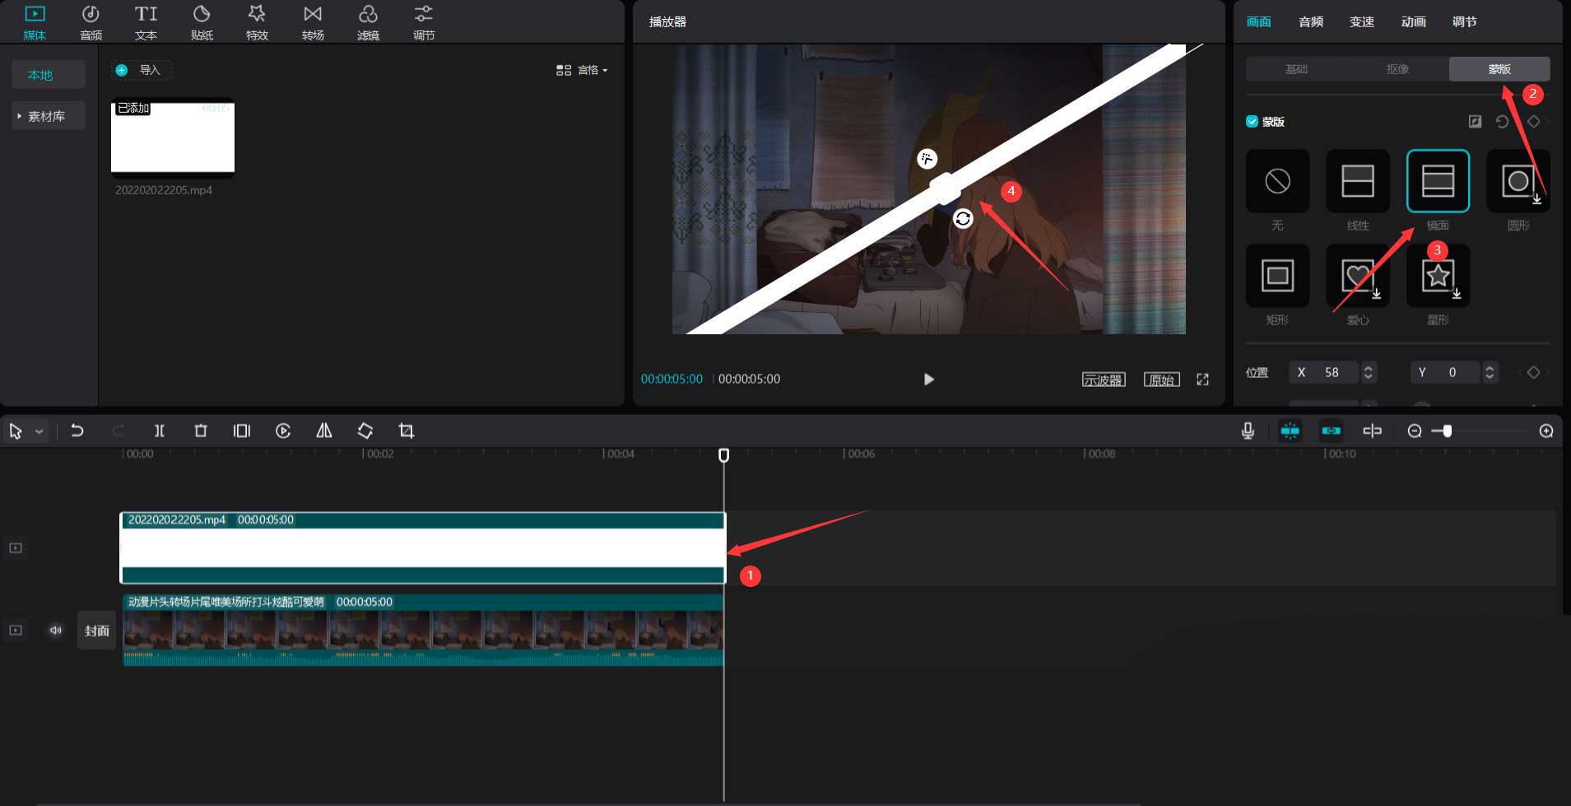1571x806 pixels.
Task: Open the 转场 transitions tab
Action: point(313,23)
